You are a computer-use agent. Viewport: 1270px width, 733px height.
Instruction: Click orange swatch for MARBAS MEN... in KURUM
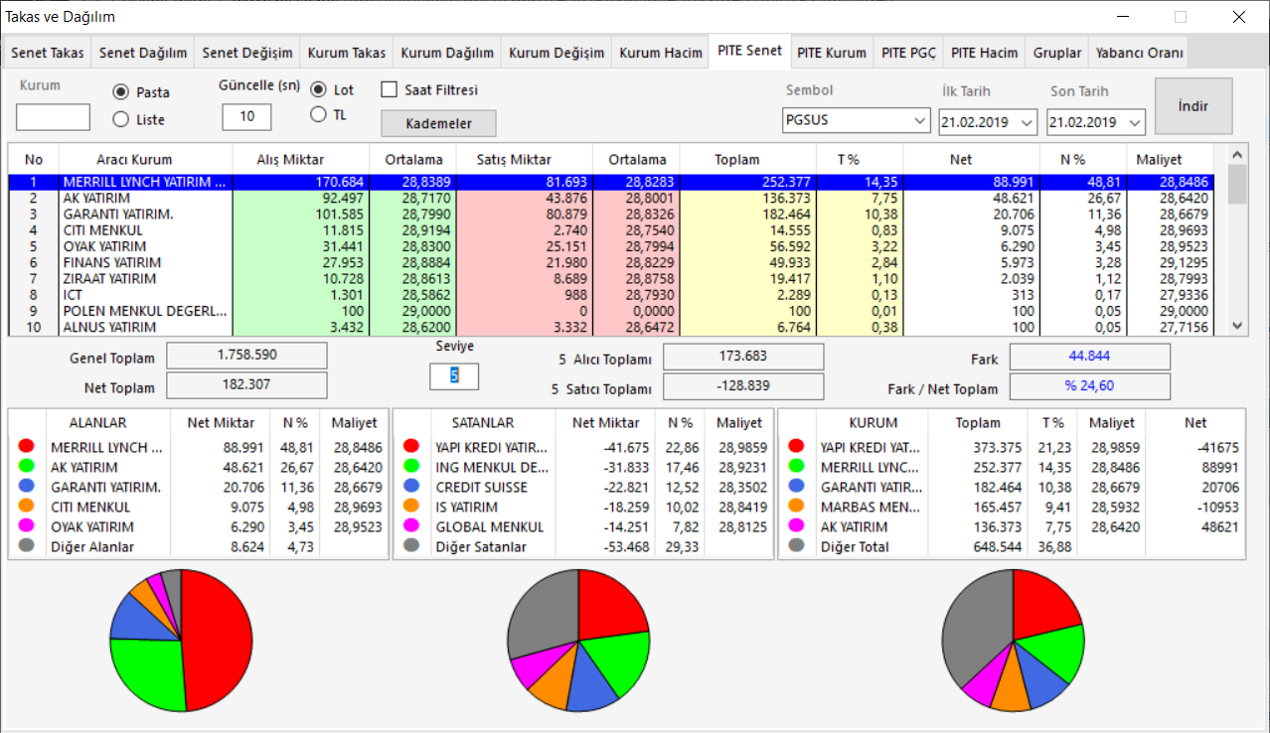pyautogui.click(x=796, y=507)
